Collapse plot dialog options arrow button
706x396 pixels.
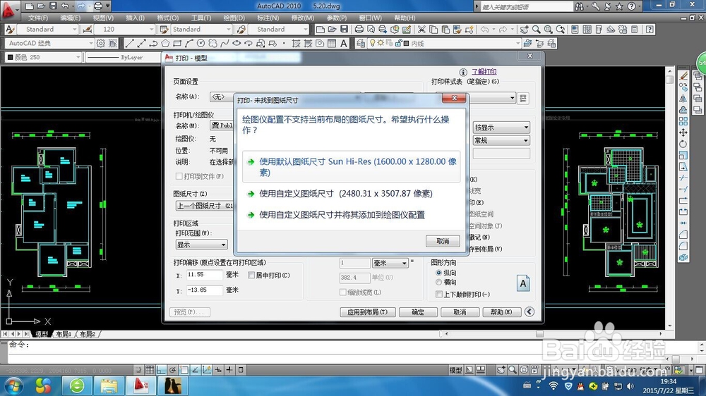(529, 311)
